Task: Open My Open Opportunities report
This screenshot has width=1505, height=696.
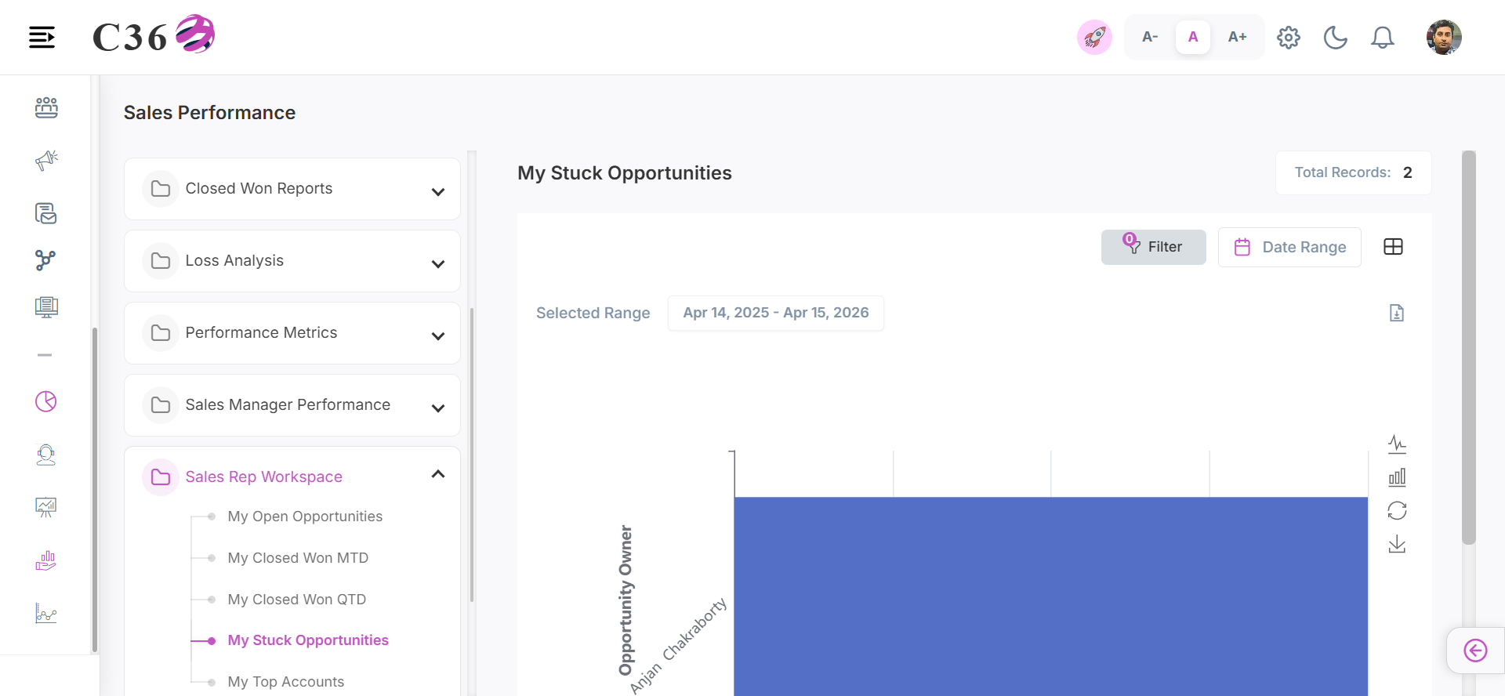Action: 305,517
